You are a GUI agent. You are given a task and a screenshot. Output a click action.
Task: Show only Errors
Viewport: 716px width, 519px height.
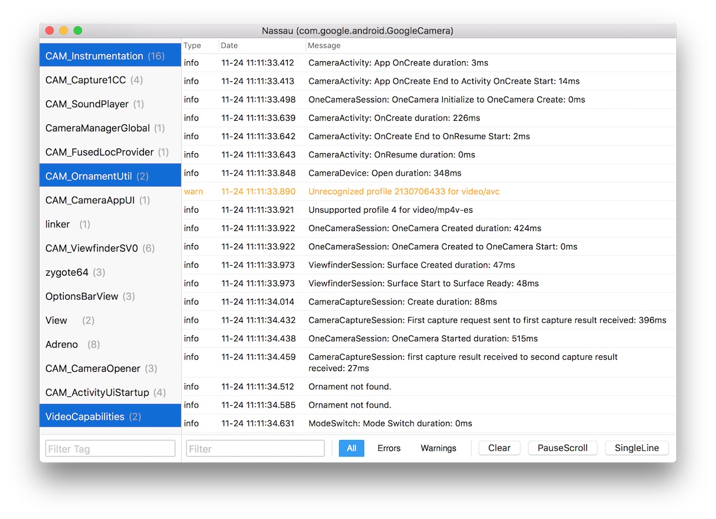point(389,448)
